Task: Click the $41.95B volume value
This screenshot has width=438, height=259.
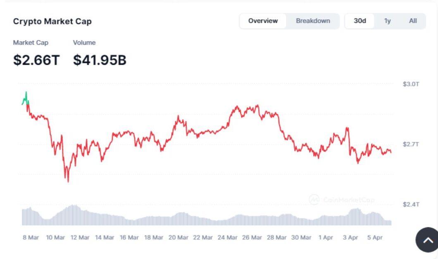Action: pyautogui.click(x=100, y=60)
